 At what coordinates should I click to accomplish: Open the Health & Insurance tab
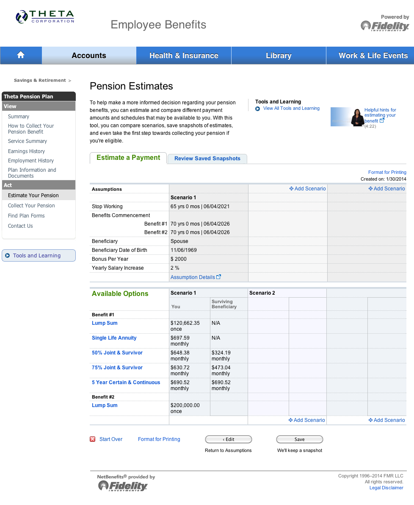(x=184, y=56)
